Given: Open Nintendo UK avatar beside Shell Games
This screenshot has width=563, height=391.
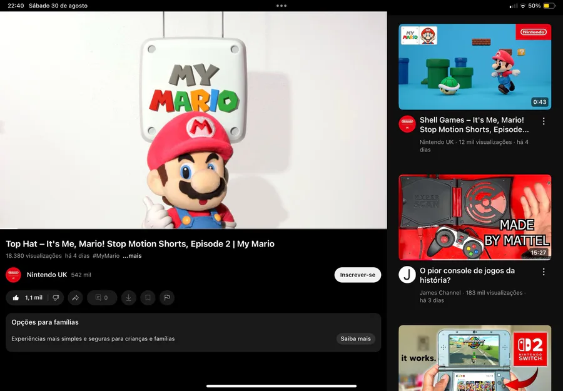Looking at the screenshot, I should click(407, 124).
